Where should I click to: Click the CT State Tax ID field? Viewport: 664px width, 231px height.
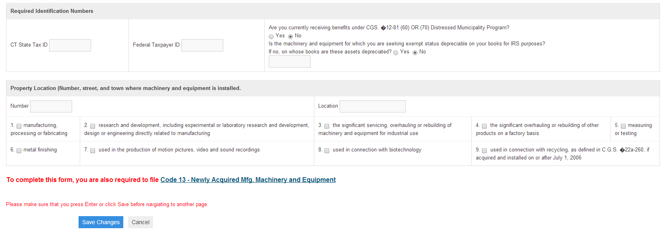click(70, 45)
